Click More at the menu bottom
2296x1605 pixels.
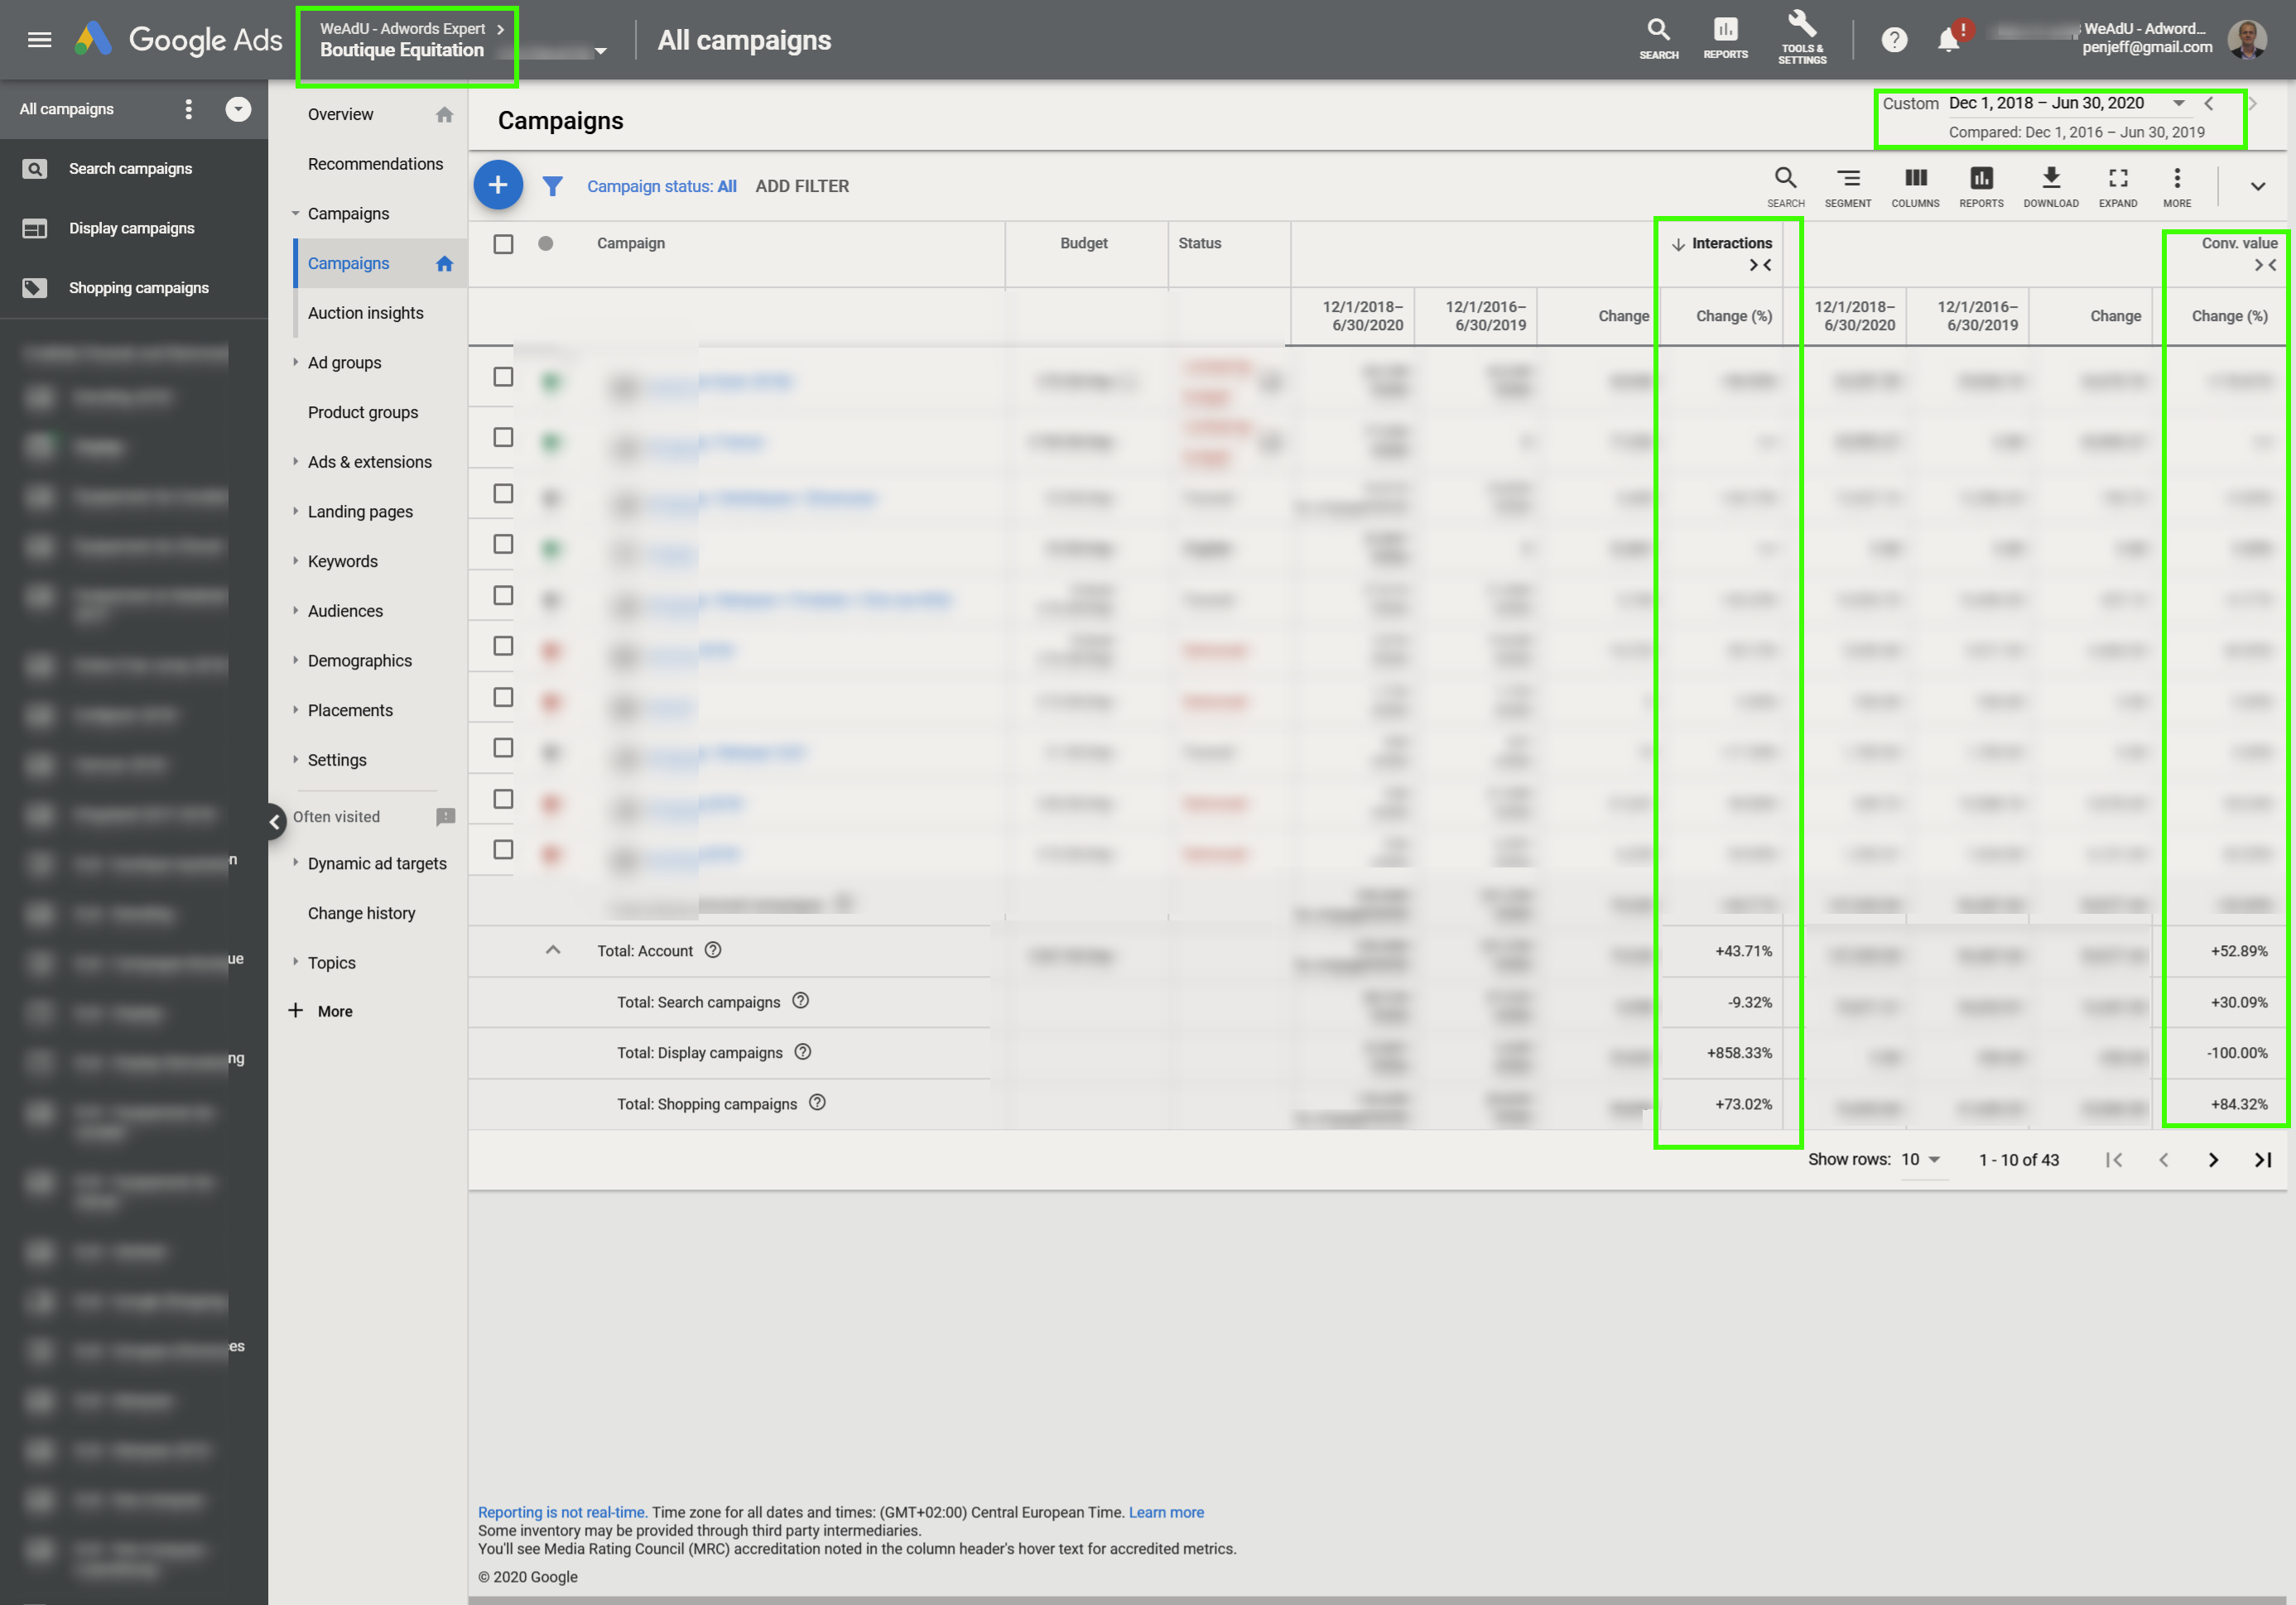[334, 1011]
